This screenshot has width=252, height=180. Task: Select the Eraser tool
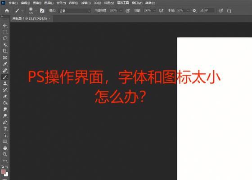tap(5, 96)
